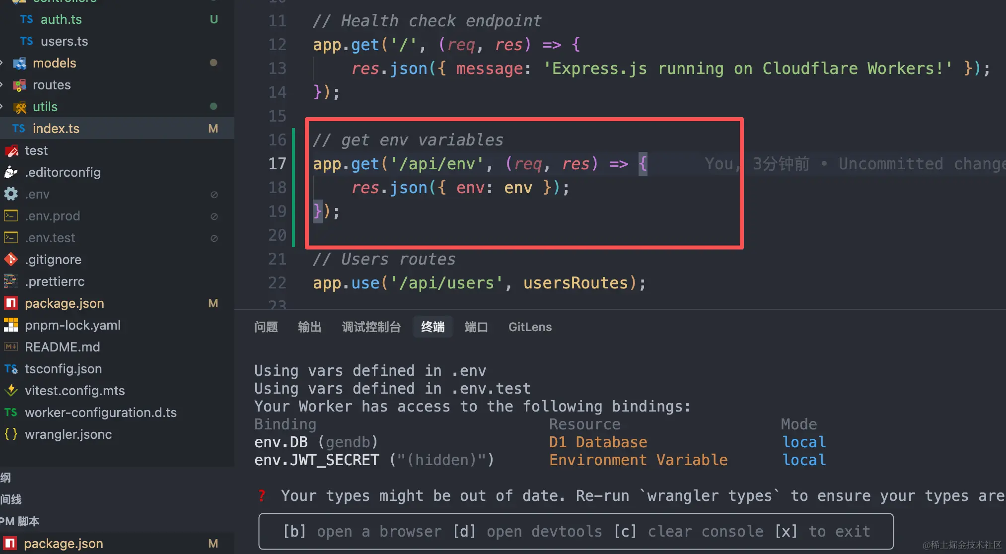Click the git icon beside .gitignore
Screen dimensions: 1006x554
tap(11, 260)
